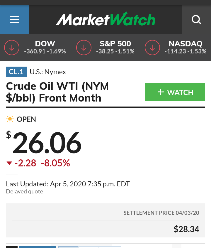Click the search magnifier icon

coord(196,20)
